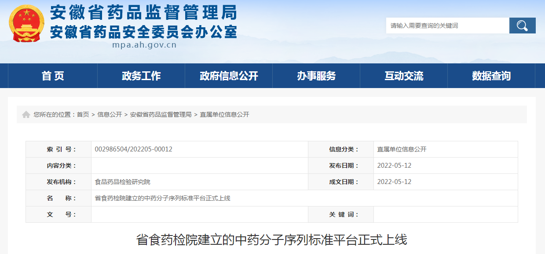Click the large article headline text
545x254 pixels.
click(272, 240)
